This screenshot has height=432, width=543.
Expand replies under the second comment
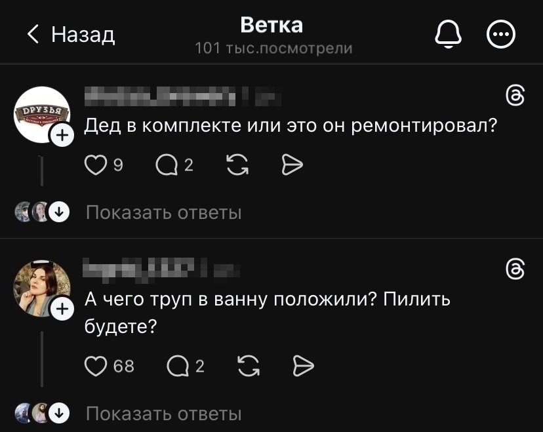coord(163,414)
